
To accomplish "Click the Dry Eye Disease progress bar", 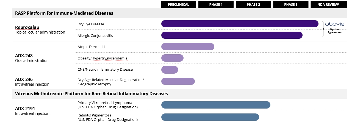I will [x=240, y=24].
